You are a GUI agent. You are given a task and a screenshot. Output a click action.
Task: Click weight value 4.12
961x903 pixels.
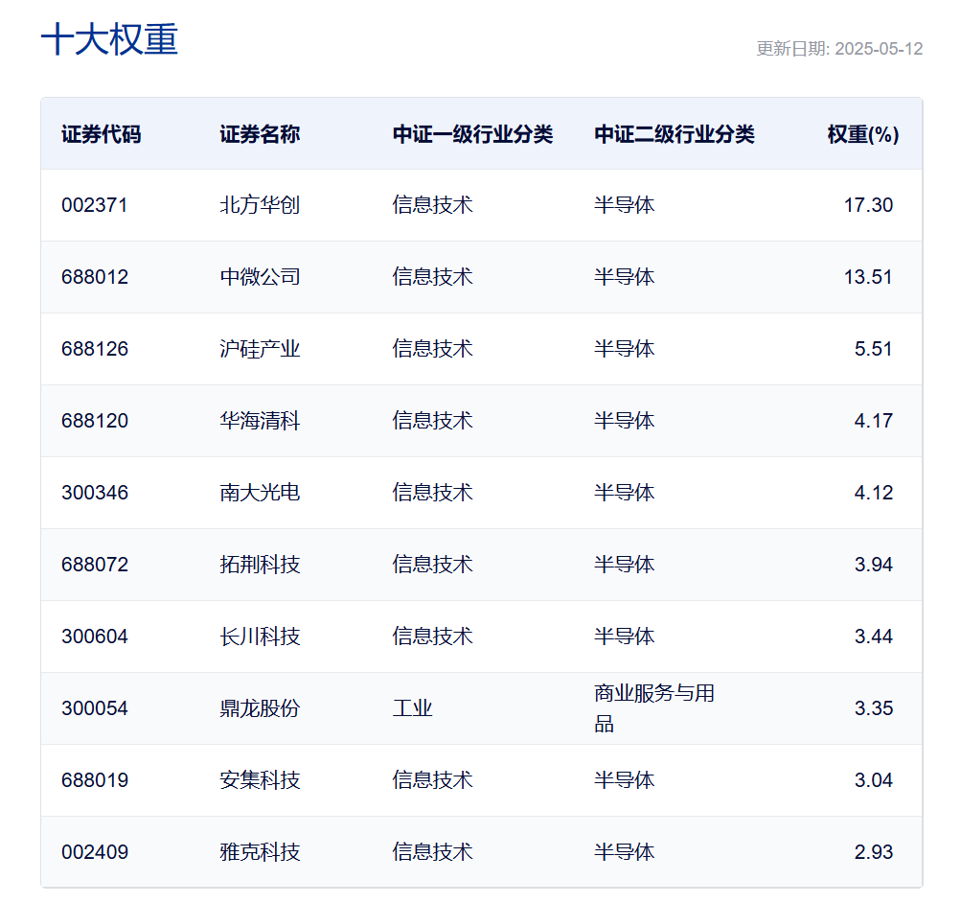pyautogui.click(x=874, y=493)
